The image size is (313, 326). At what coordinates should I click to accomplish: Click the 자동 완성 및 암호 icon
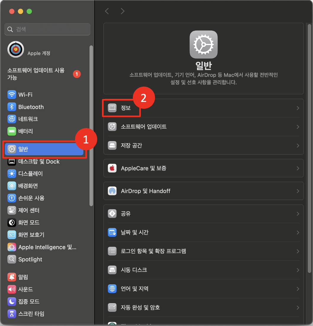pos(112,307)
